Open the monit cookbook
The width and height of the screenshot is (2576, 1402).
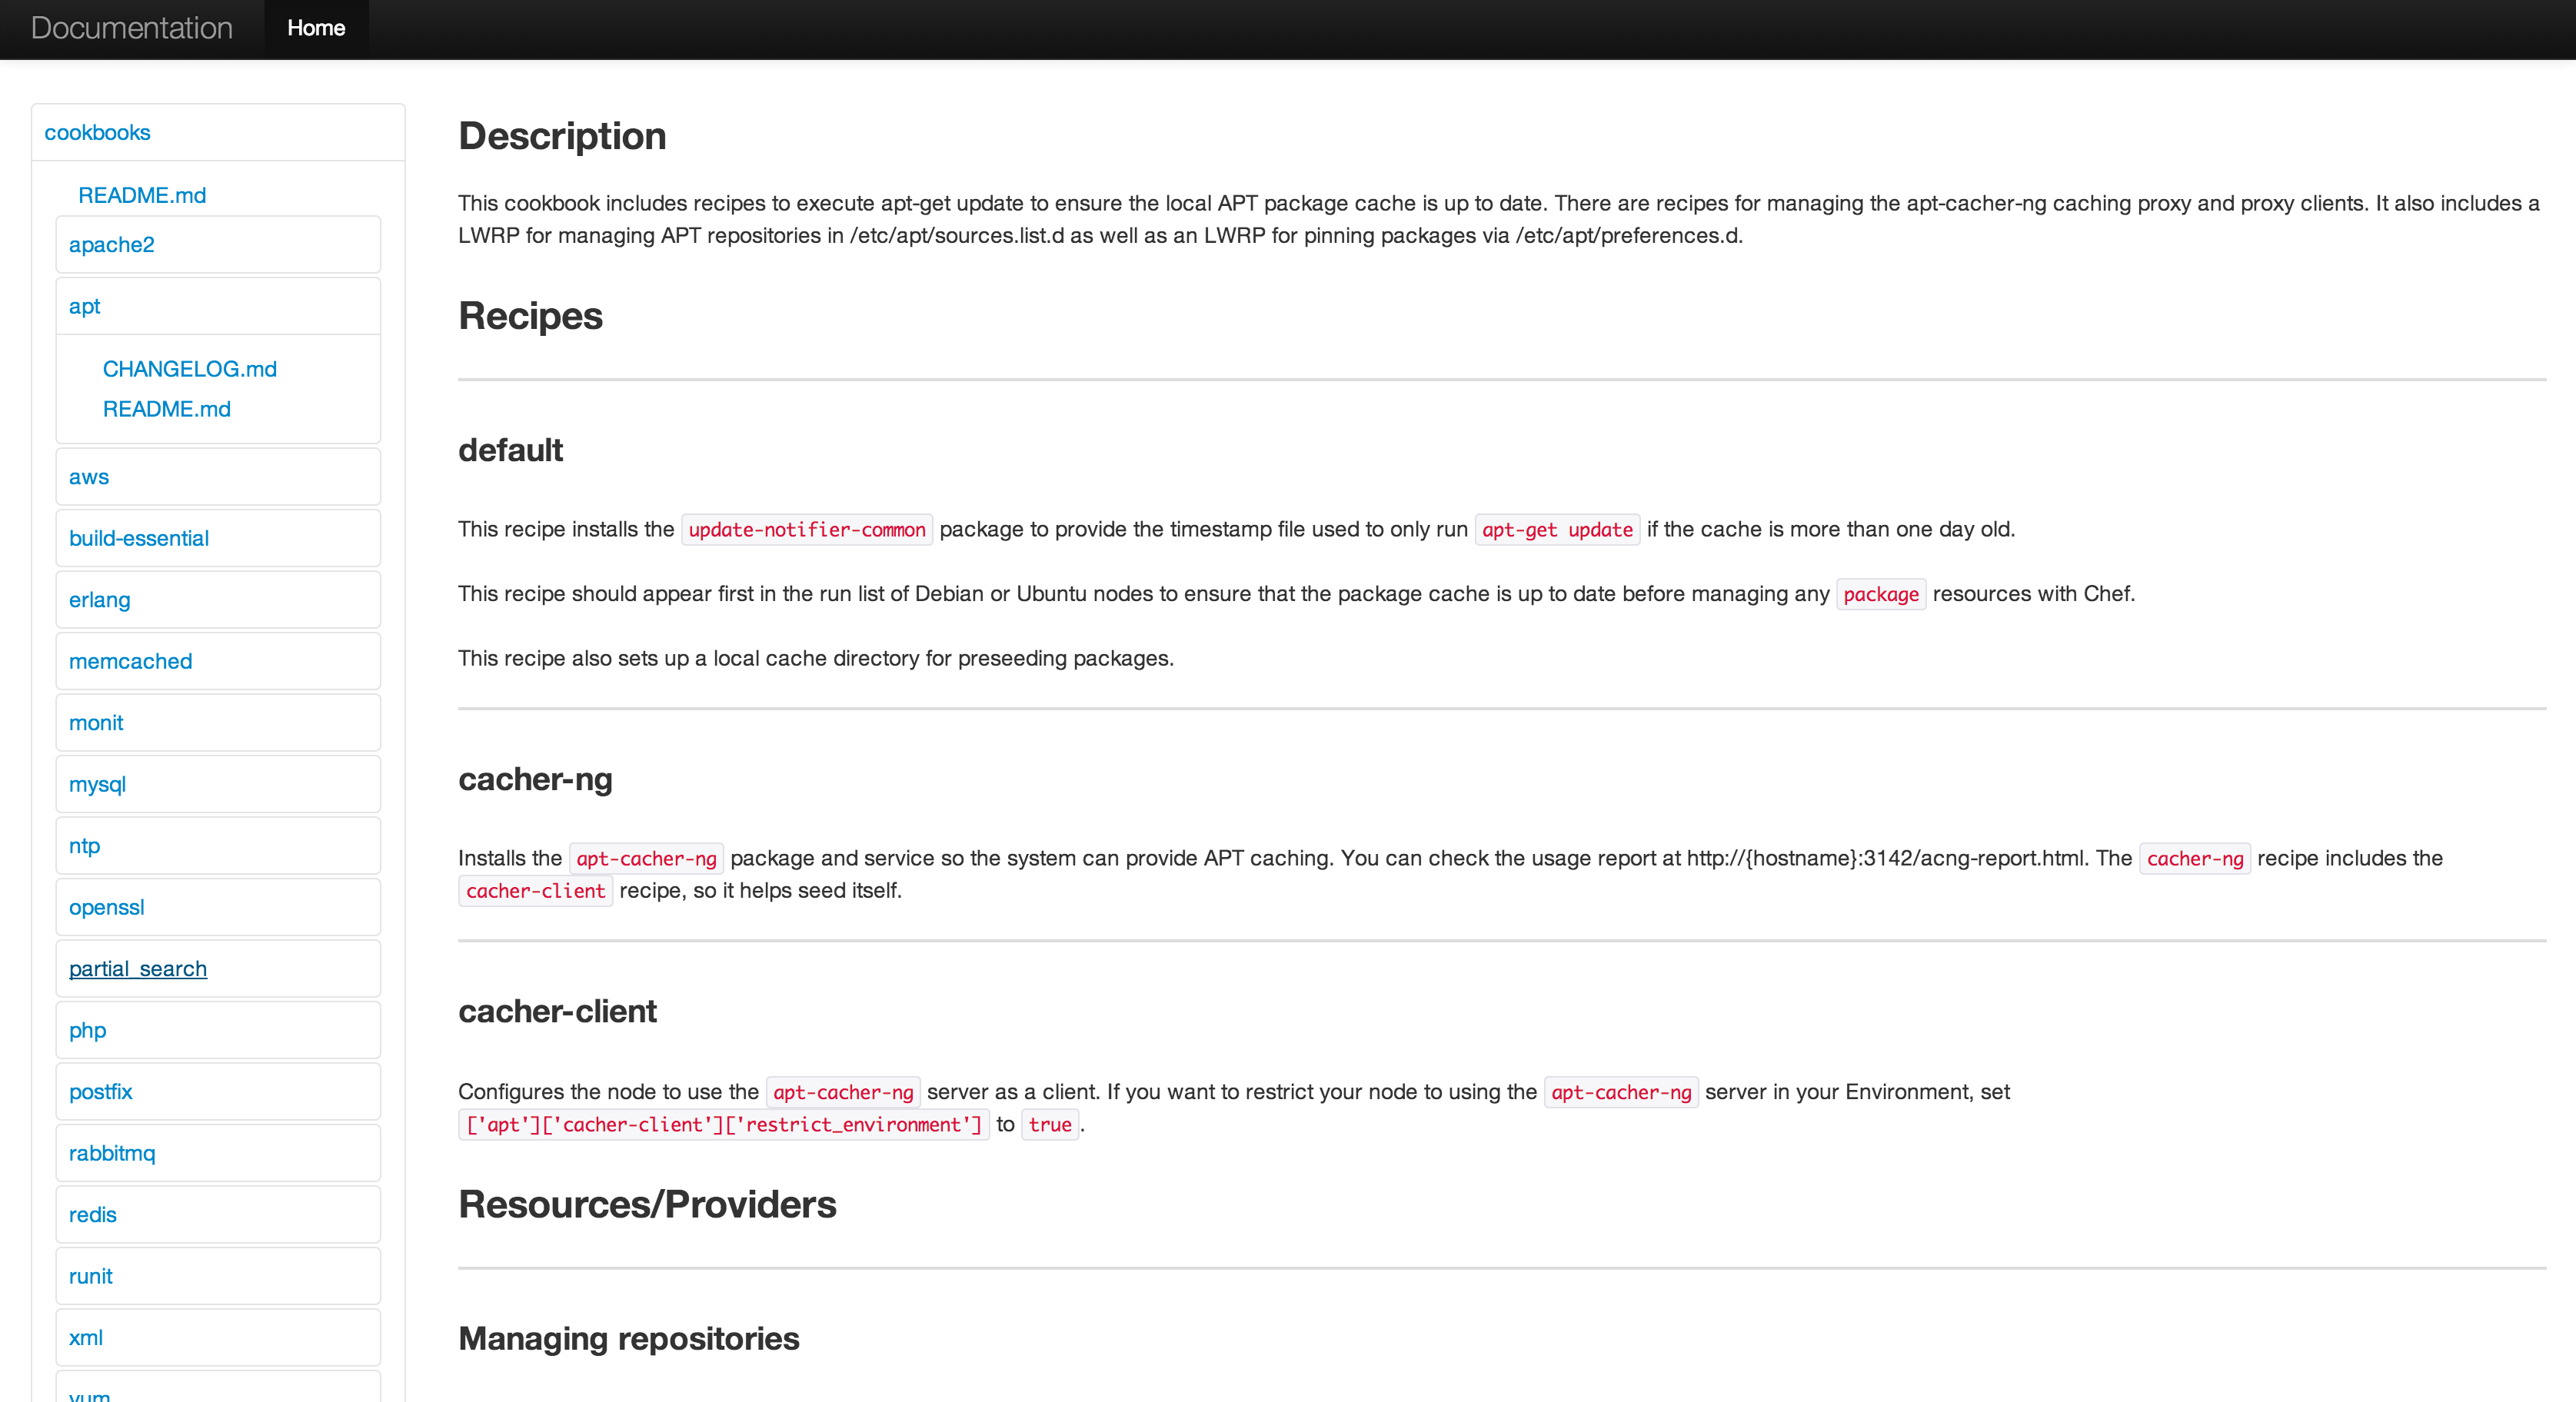tap(96, 723)
